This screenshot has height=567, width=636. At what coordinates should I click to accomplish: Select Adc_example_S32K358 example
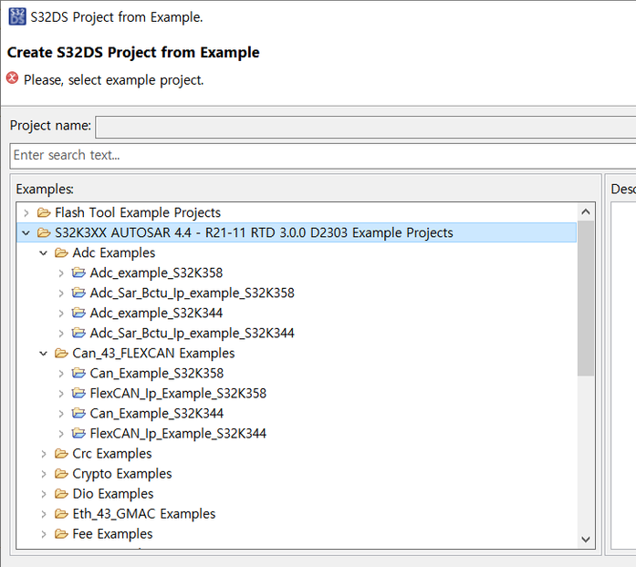click(156, 273)
